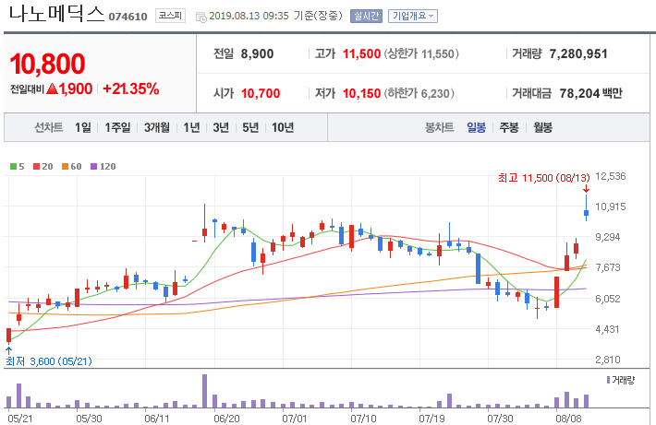Switch to 주봉 weekly candle chart
This screenshot has width=656, height=425.
click(x=509, y=127)
